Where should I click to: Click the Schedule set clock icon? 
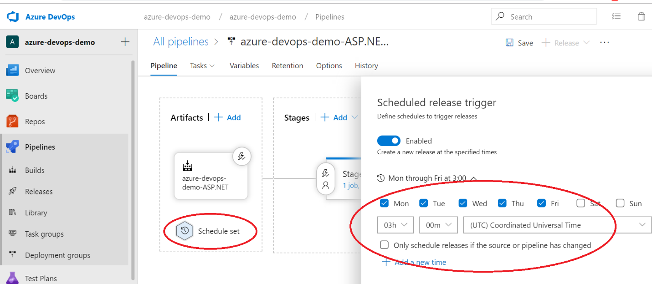[185, 231]
